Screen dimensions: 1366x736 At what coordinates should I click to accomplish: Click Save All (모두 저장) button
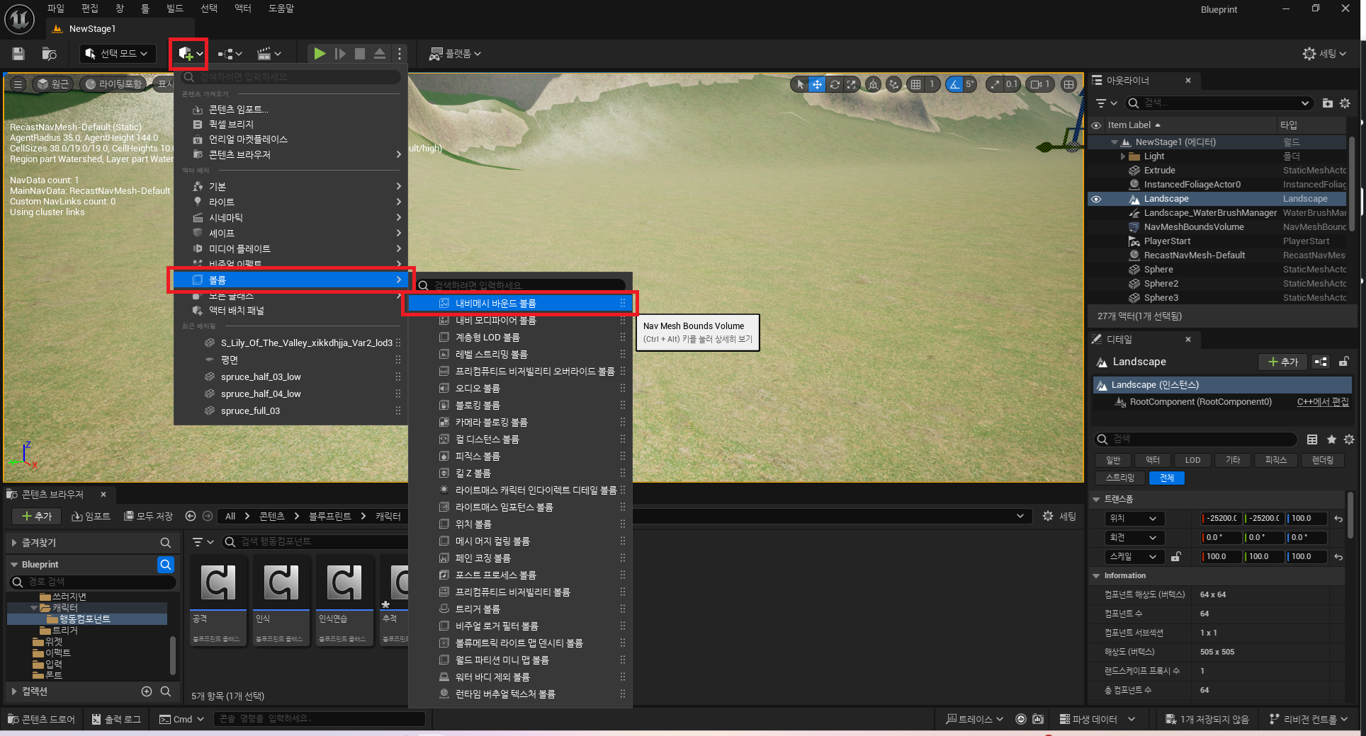tap(148, 516)
